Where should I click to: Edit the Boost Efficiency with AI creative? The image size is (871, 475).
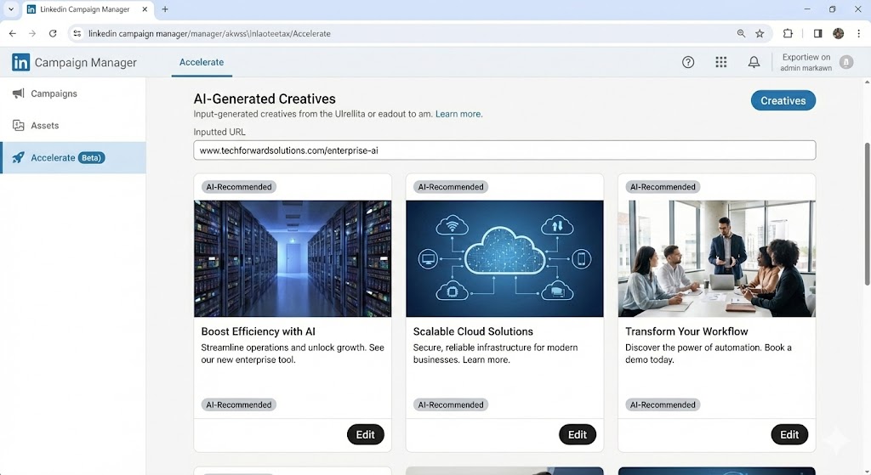365,434
